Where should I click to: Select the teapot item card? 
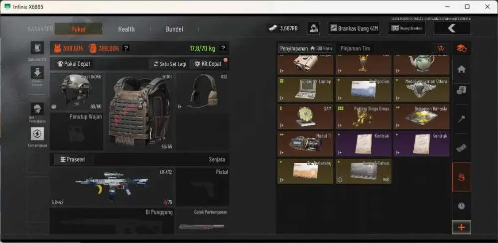point(421,64)
